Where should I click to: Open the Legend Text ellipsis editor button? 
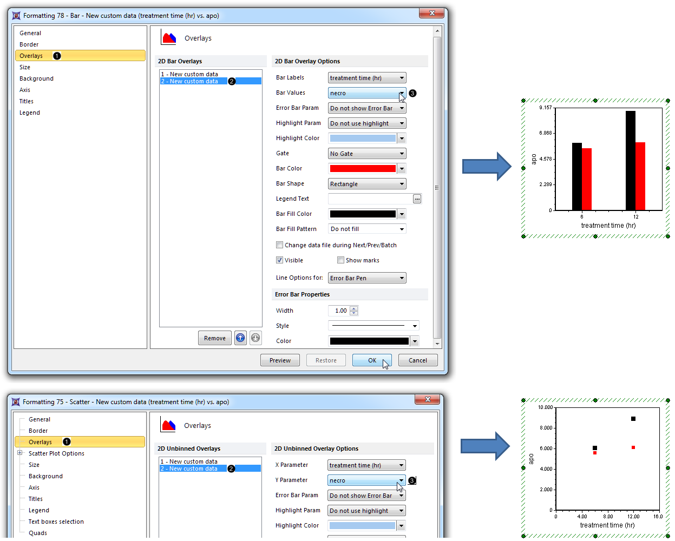417,199
